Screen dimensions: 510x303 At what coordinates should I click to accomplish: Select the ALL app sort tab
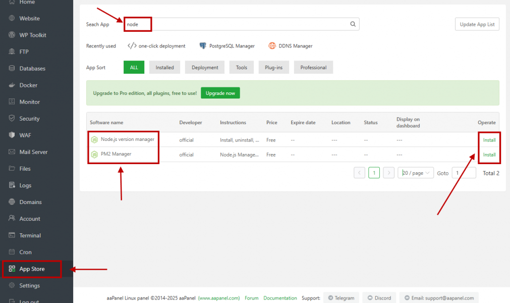pyautogui.click(x=134, y=67)
